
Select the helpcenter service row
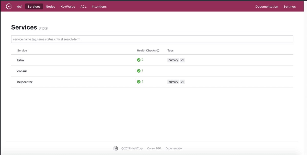pyautogui.click(x=25, y=82)
